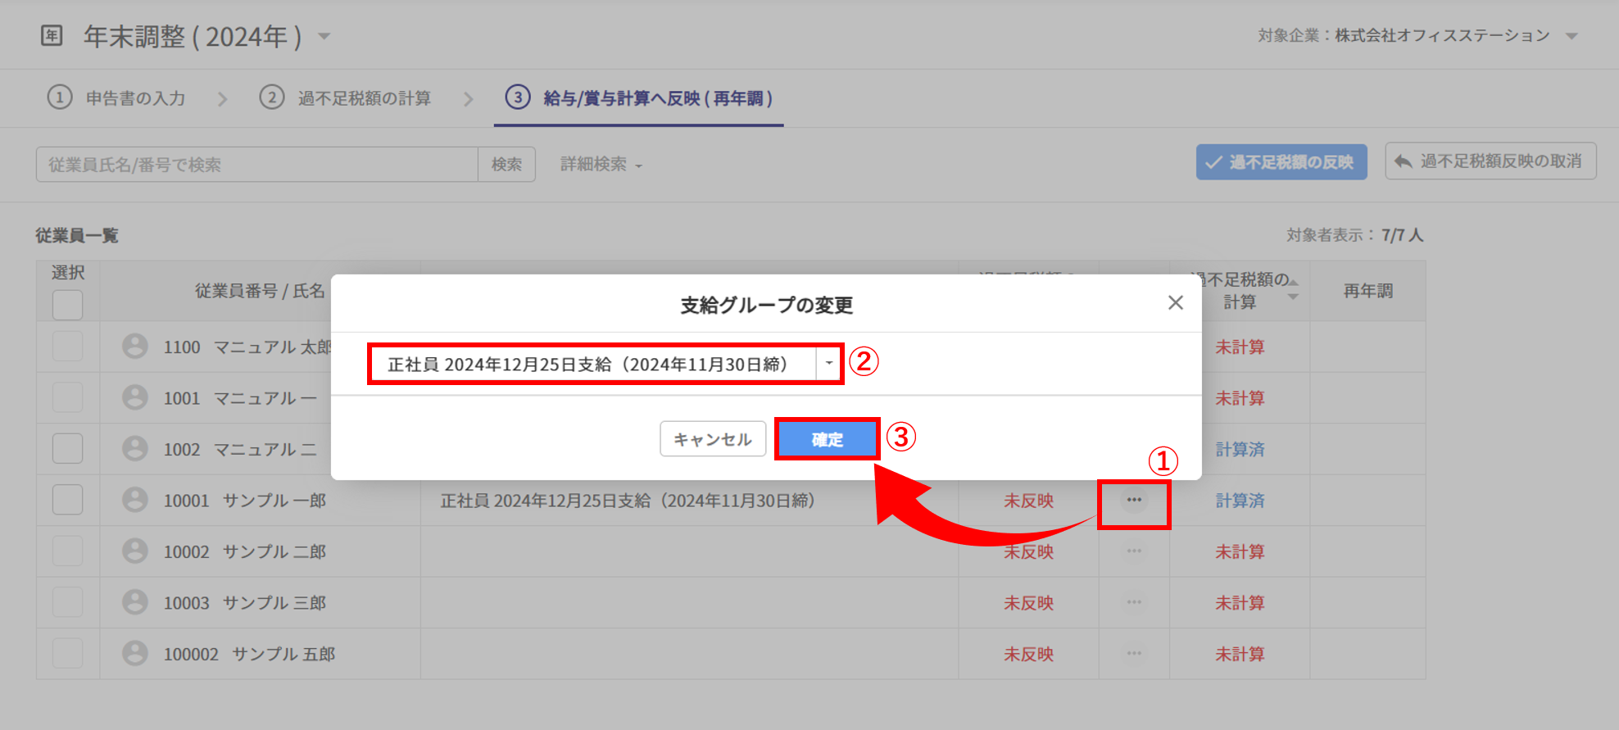Click the 従業員一覧 section heading
The width and height of the screenshot is (1619, 730).
click(77, 236)
